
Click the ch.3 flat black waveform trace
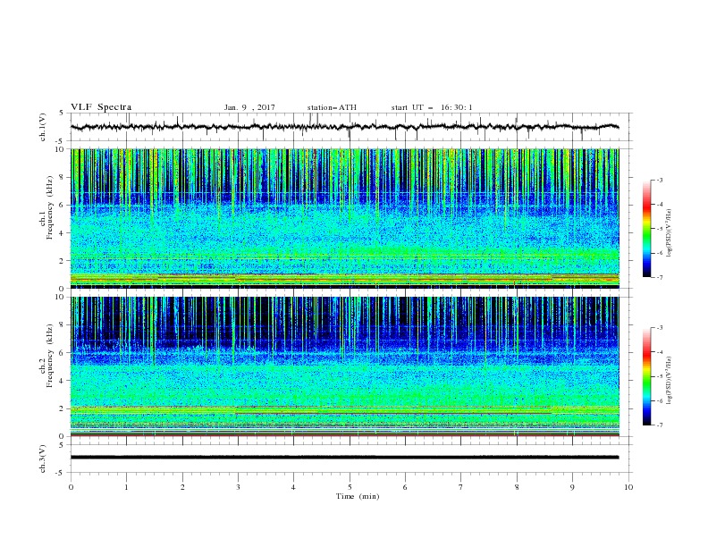pos(344,458)
